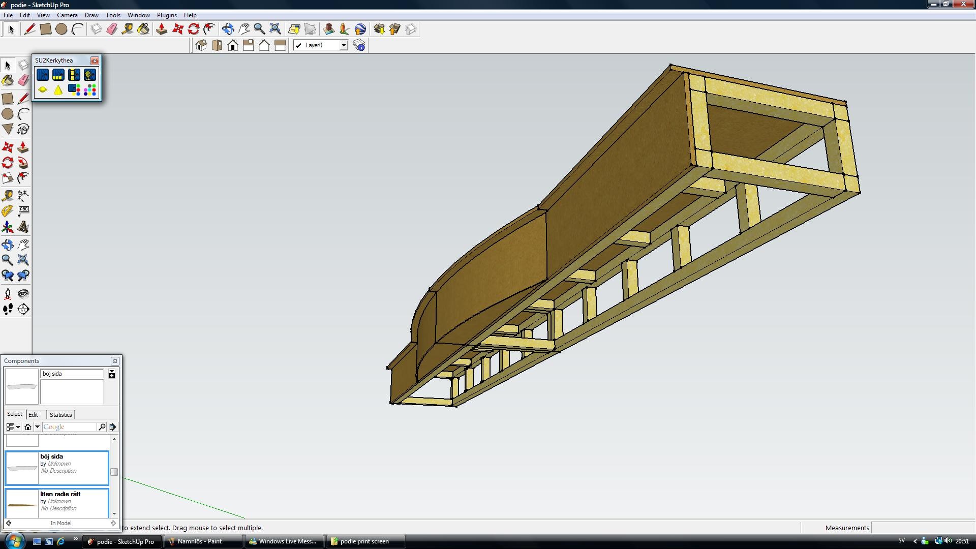976x549 pixels.
Task: Click the Get Models icon
Action: point(379,29)
